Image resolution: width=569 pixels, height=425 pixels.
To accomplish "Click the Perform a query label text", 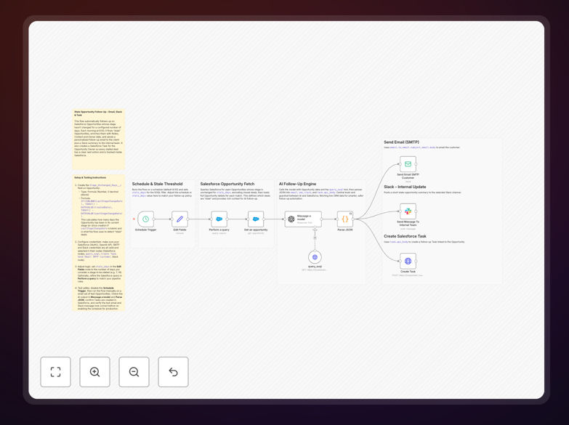I will 219,230.
